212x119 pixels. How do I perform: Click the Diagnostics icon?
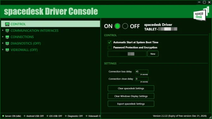[x=7, y=43]
